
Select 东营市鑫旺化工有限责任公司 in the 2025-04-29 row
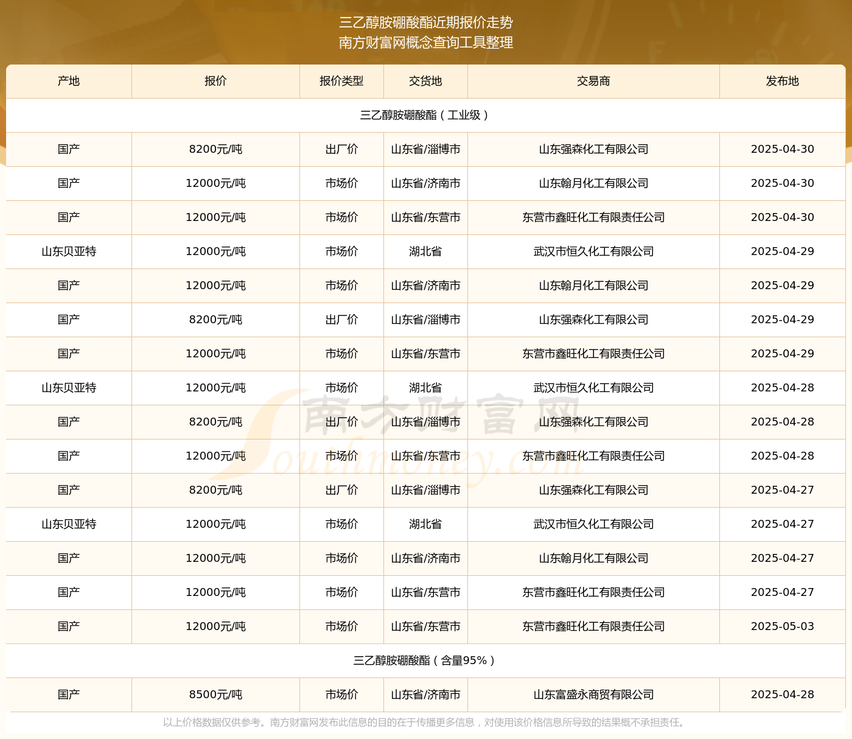click(x=593, y=354)
